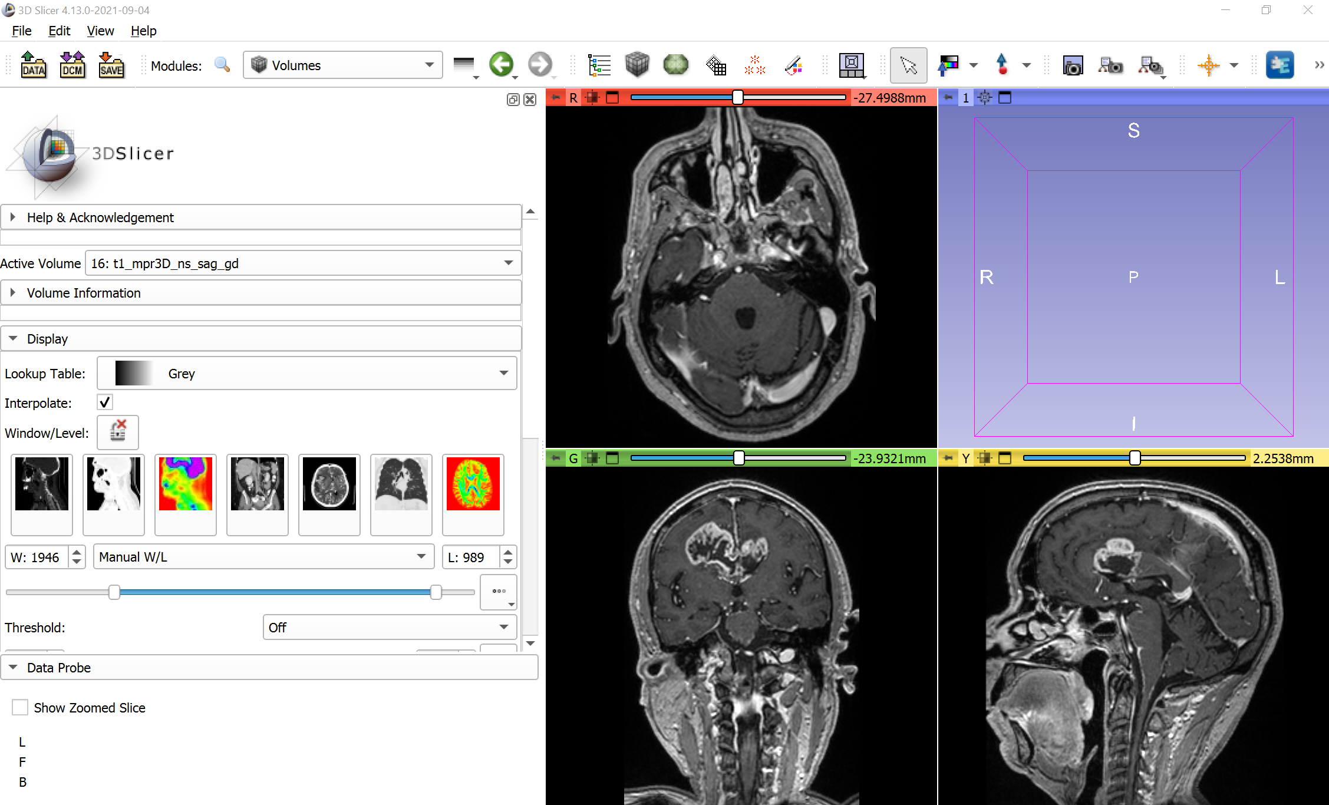This screenshot has width=1329, height=805.
Task: Collapse the Data Probe section
Action: pos(269,668)
